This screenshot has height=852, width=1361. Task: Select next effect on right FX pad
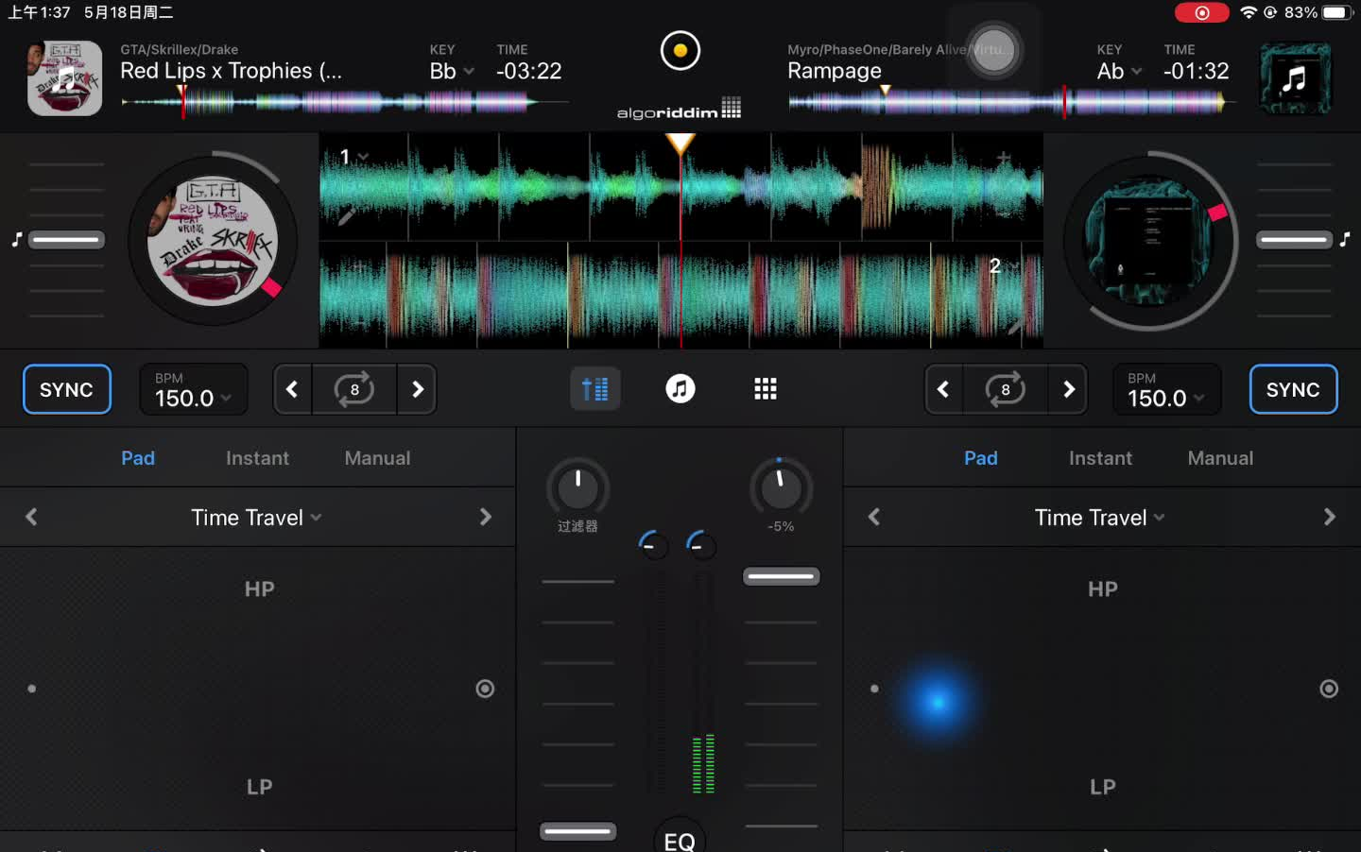click(x=1329, y=517)
